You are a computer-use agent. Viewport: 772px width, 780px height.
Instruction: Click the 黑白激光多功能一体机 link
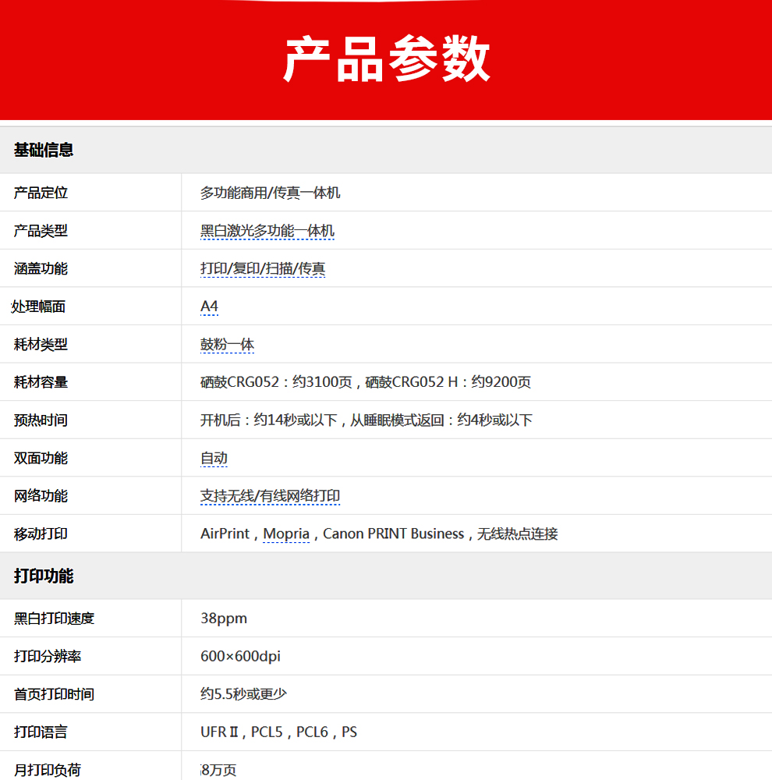tap(267, 231)
